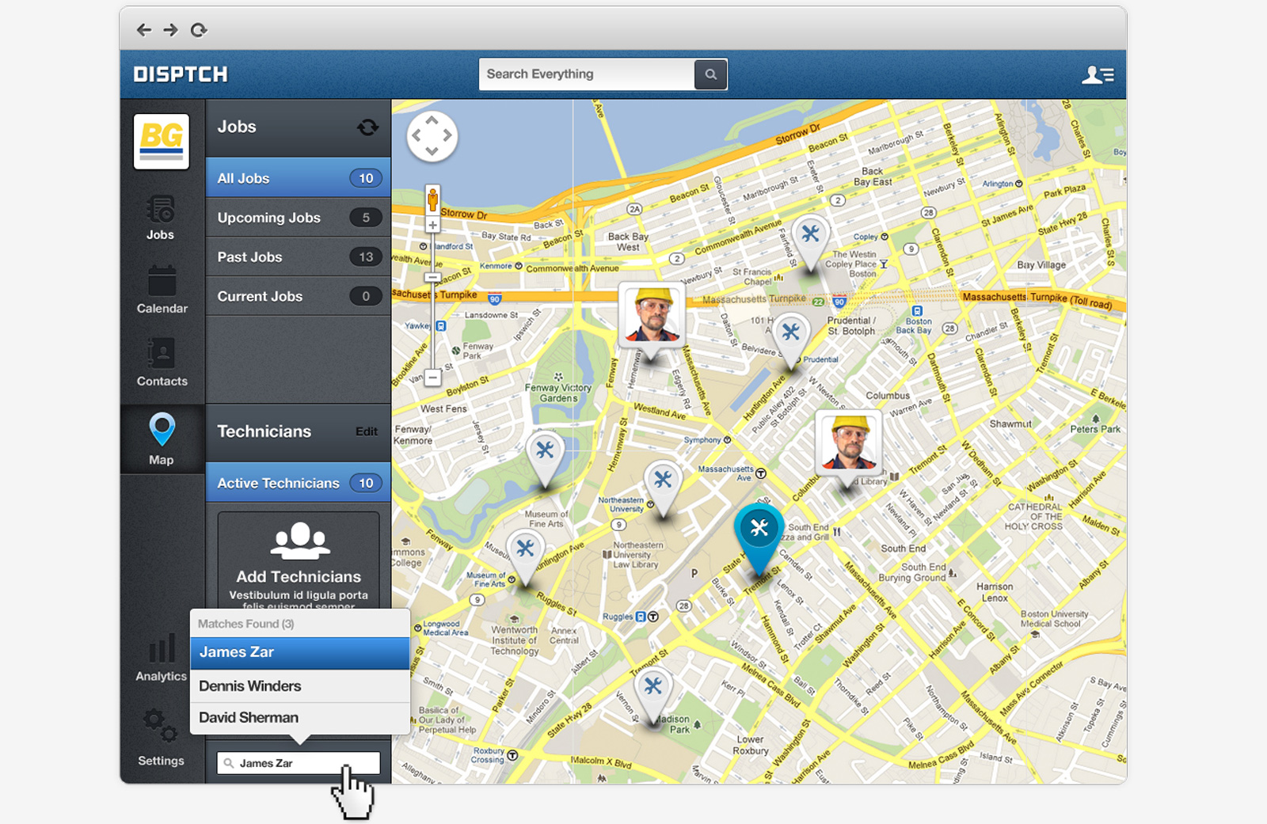
Task: Select James Zar from matches
Action: 299,652
